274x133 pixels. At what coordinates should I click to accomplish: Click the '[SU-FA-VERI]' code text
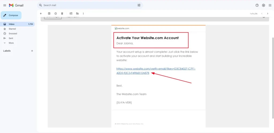[124, 103]
